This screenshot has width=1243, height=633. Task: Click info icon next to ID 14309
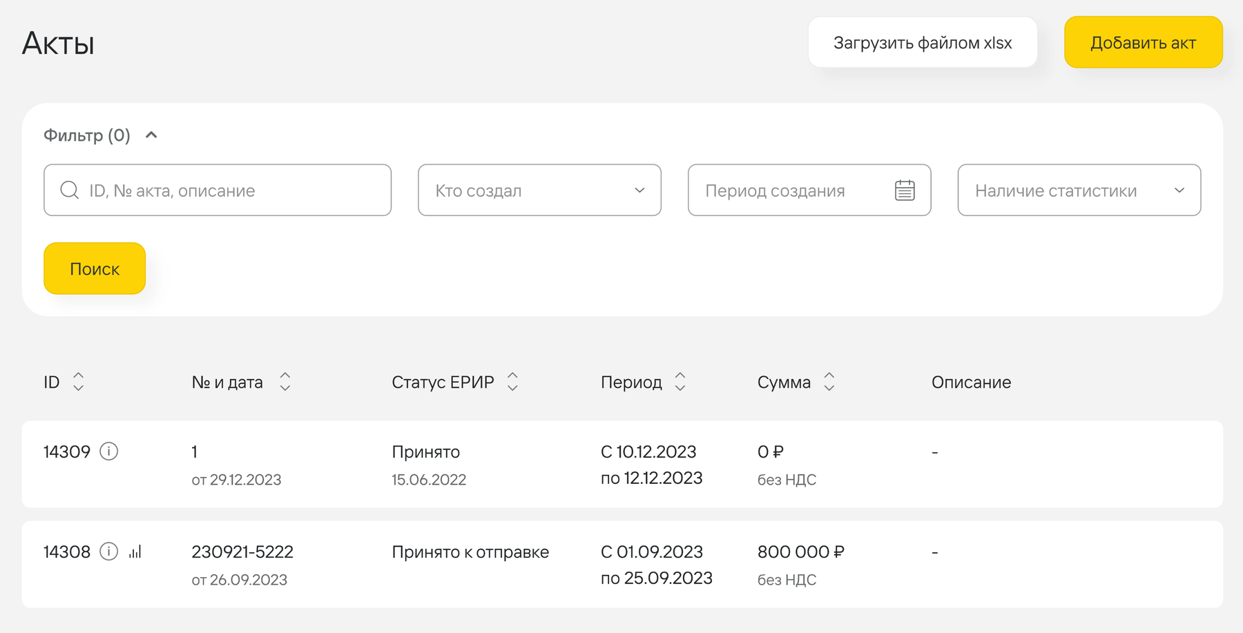109,451
